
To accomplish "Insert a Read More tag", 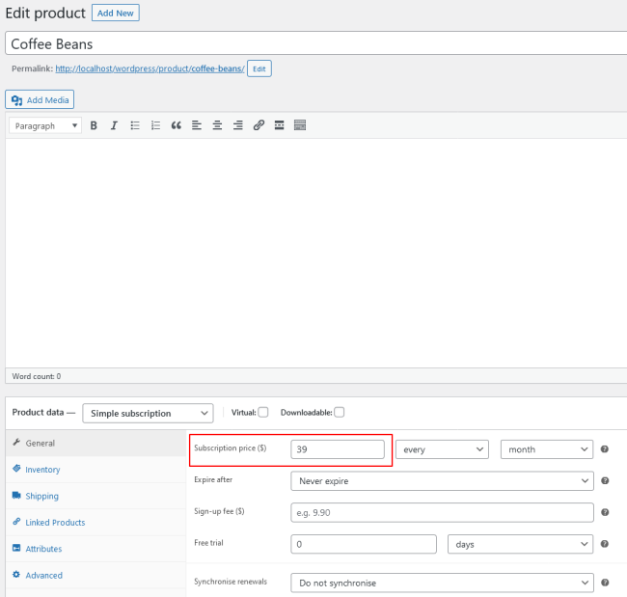I will (x=279, y=125).
